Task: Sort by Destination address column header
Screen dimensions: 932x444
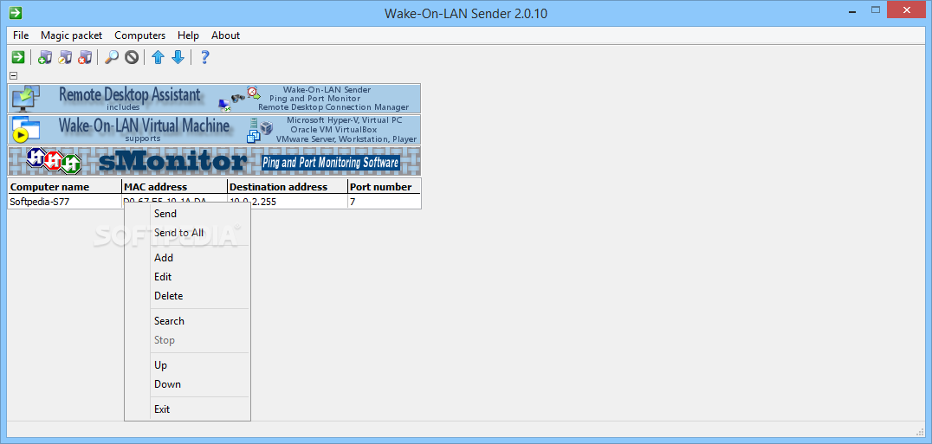Action: pos(287,186)
